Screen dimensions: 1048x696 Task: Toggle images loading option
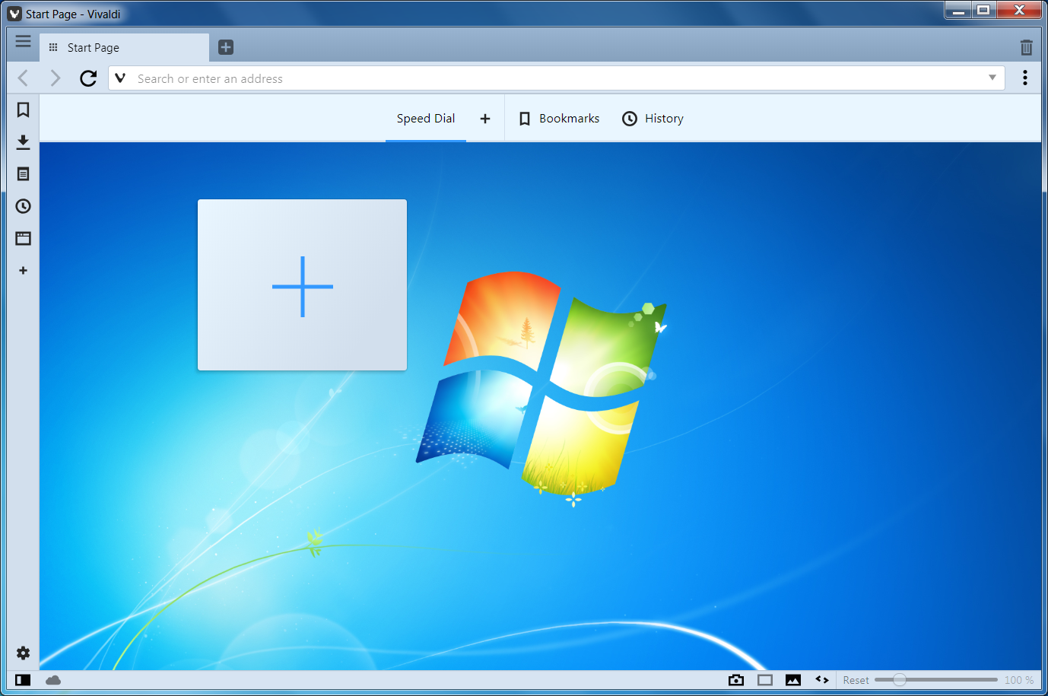pos(793,680)
